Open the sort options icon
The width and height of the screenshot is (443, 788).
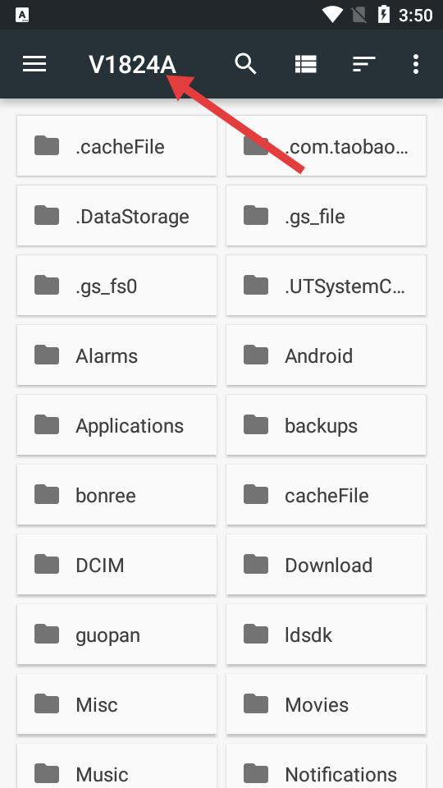(364, 64)
